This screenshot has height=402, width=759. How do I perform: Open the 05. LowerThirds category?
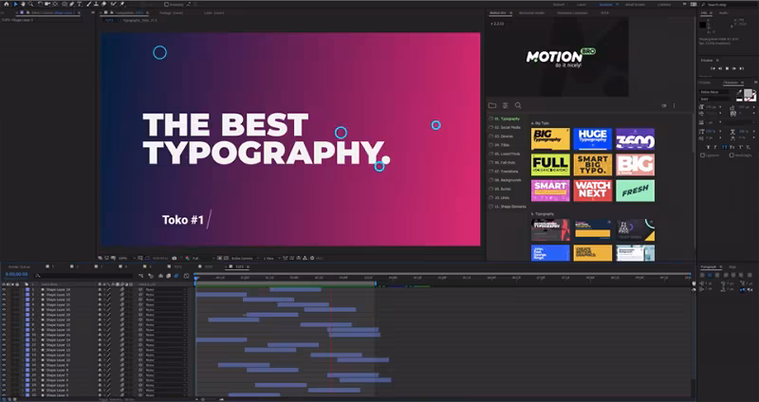click(x=508, y=154)
